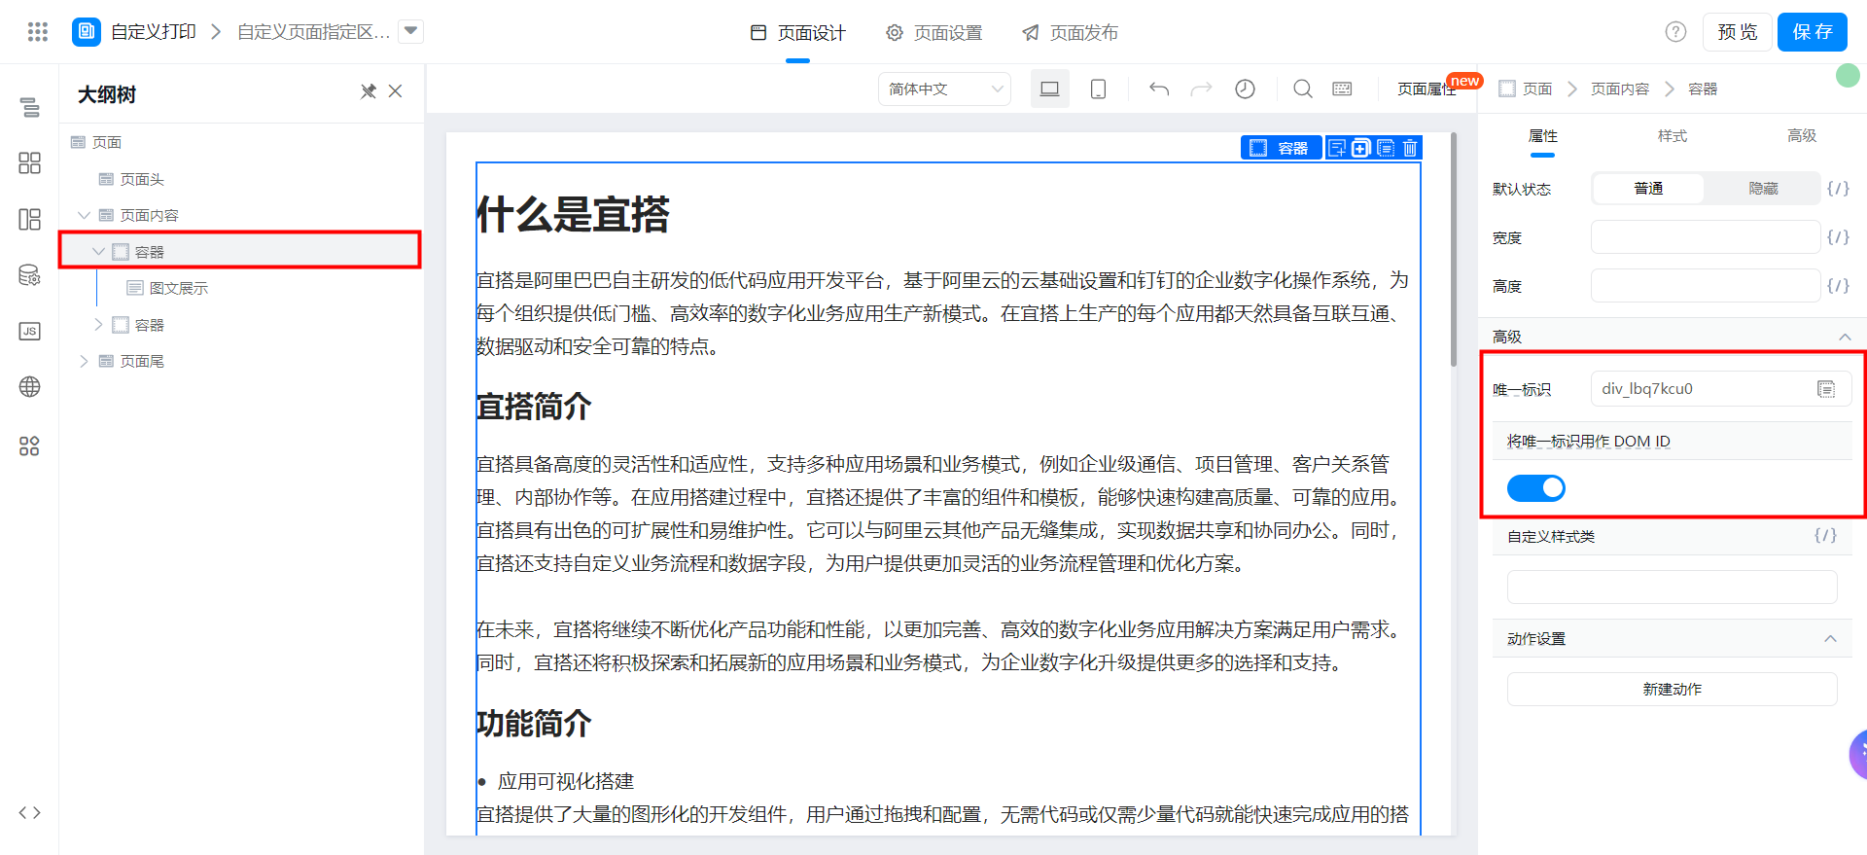1867x855 pixels.
Task: Copy the 唯一标识 value icon
Action: (x=1826, y=389)
